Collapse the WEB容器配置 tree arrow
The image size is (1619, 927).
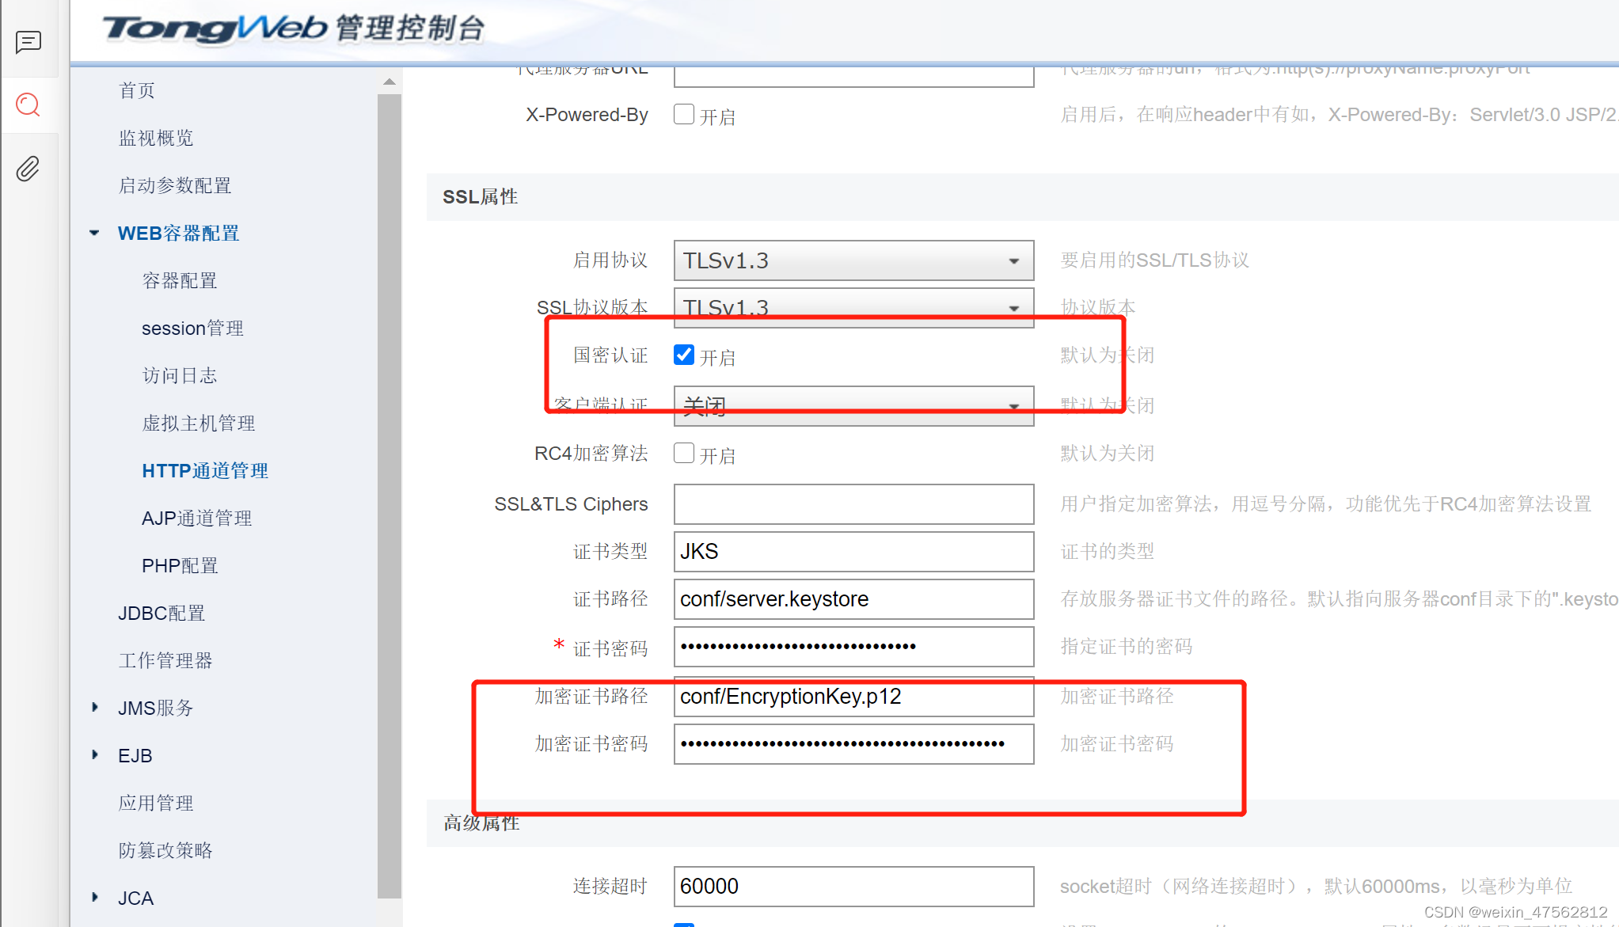94,233
